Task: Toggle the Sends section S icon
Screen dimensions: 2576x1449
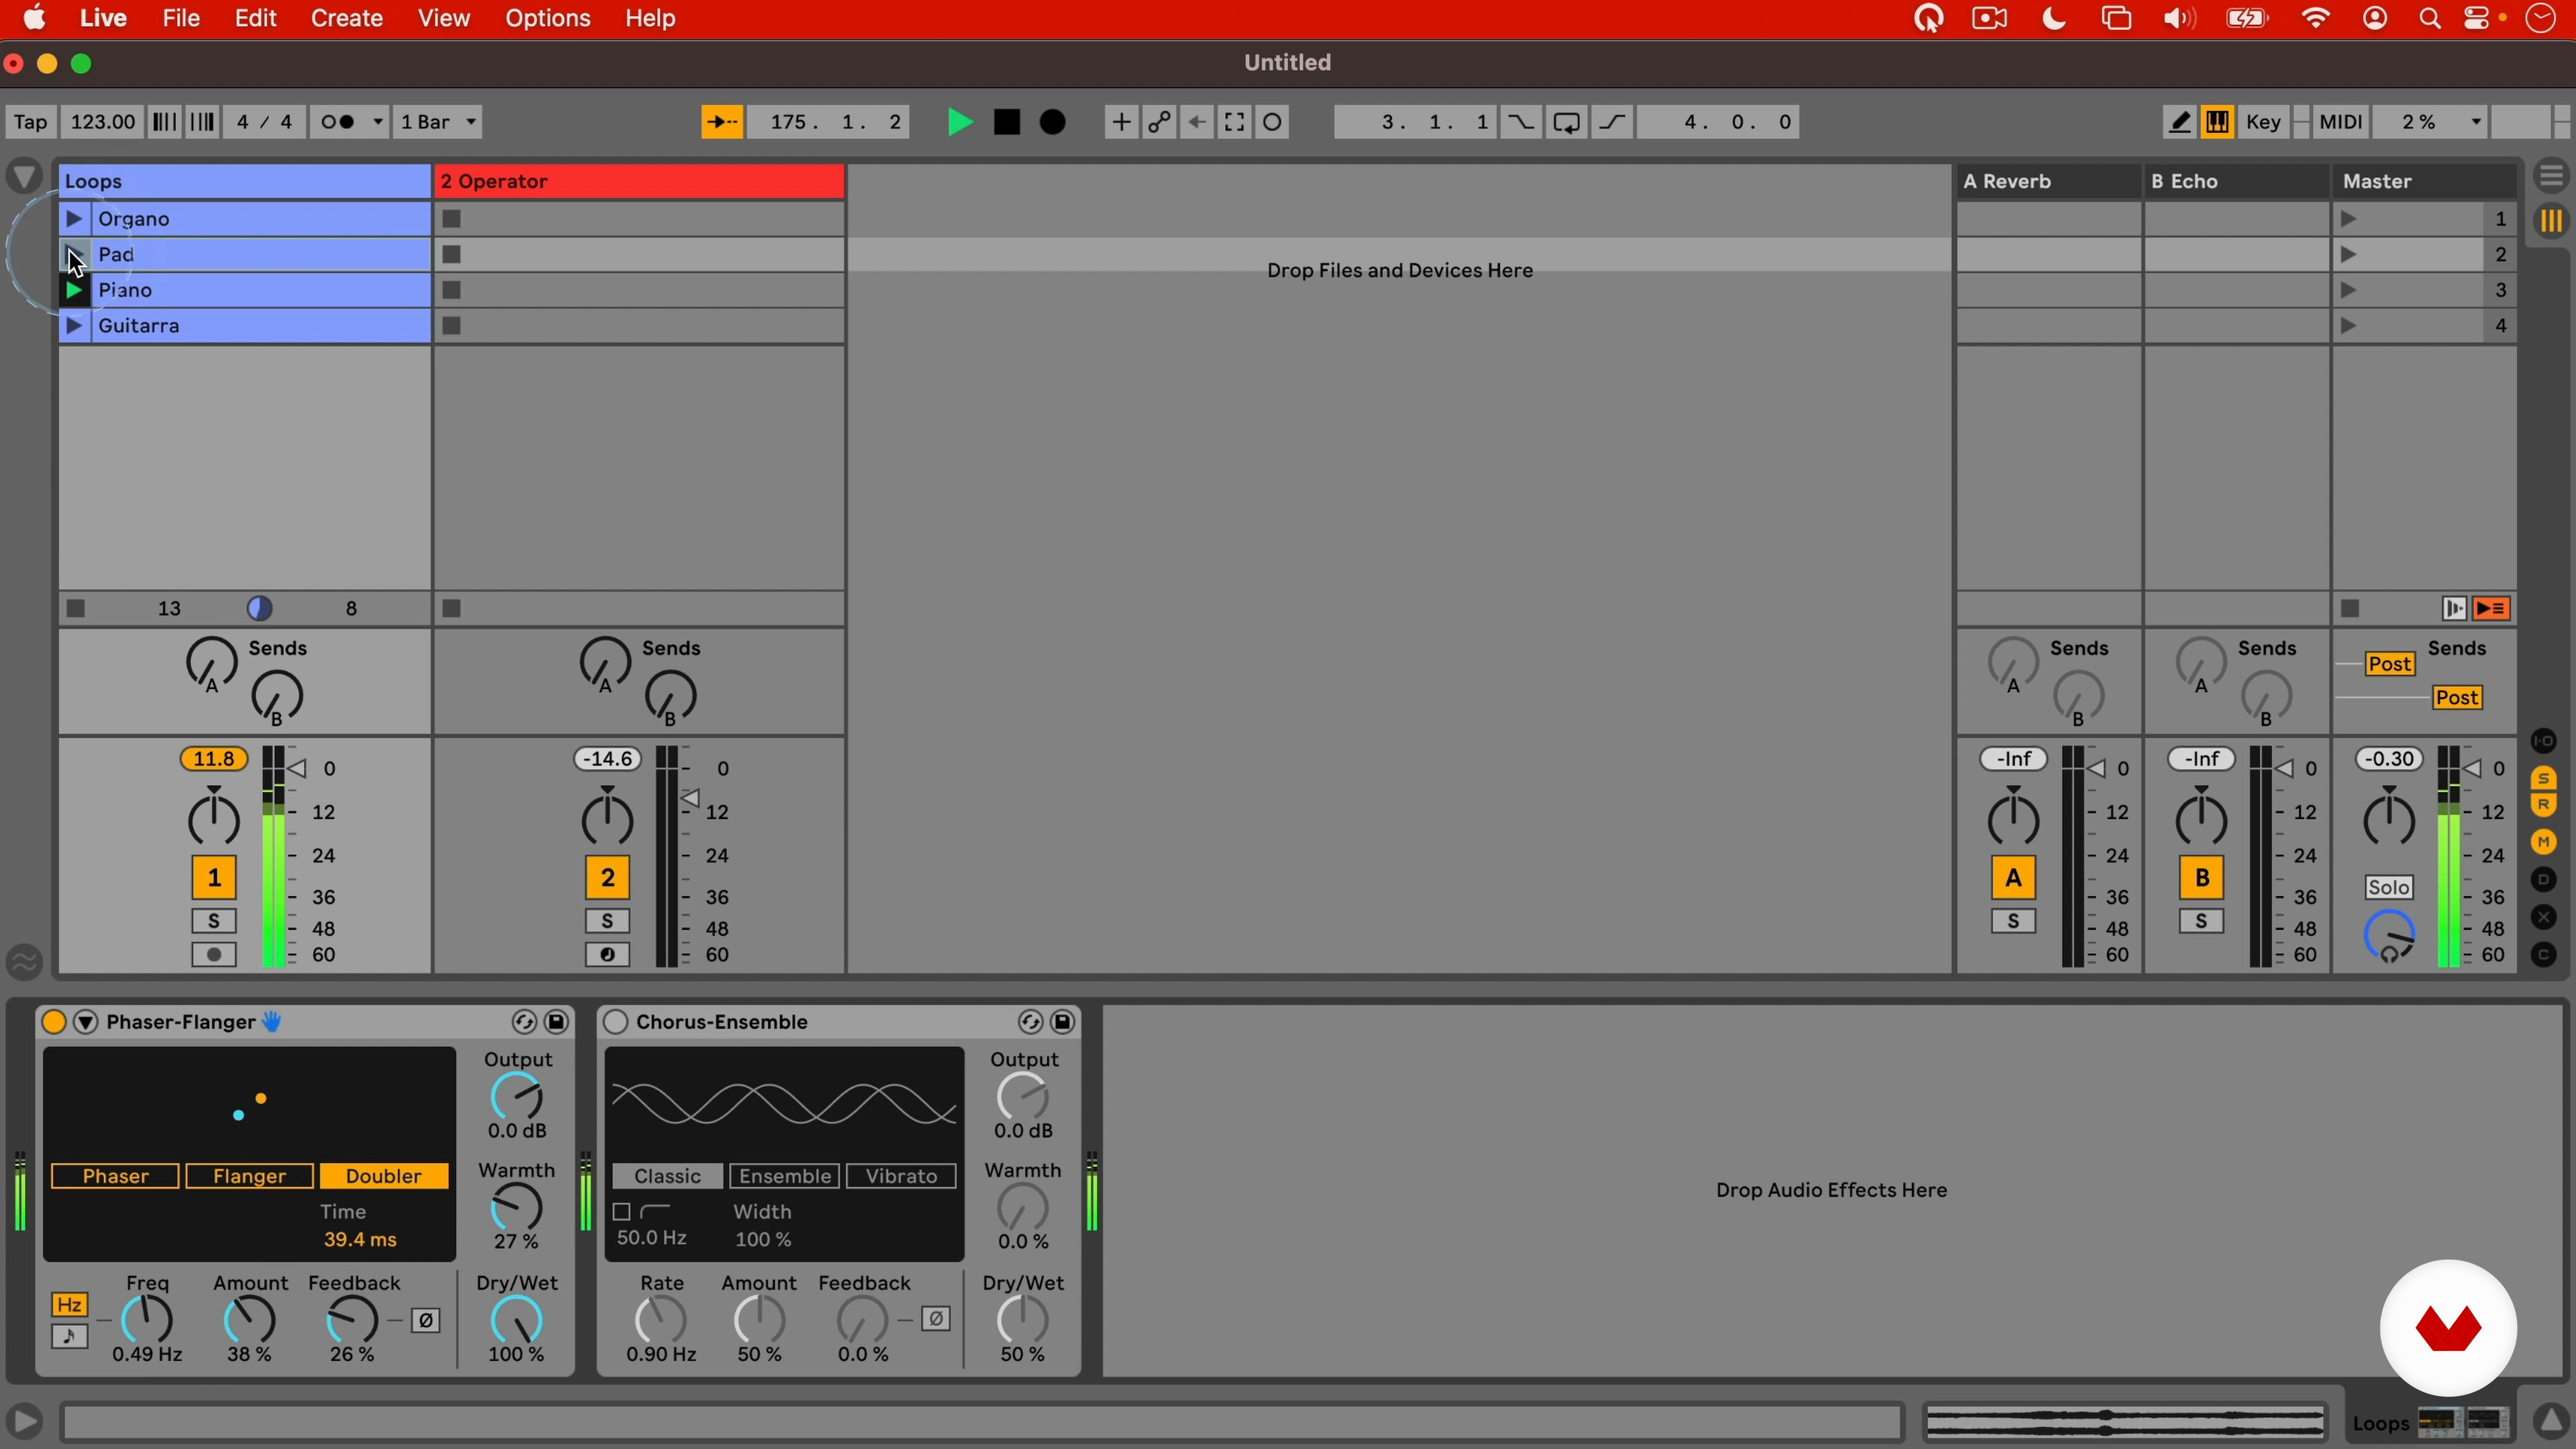Action: 2544,777
